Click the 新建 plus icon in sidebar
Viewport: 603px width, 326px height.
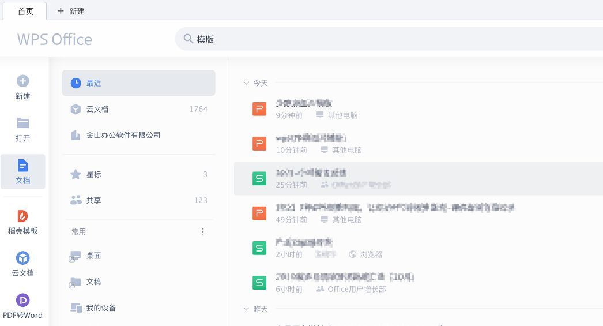click(22, 81)
